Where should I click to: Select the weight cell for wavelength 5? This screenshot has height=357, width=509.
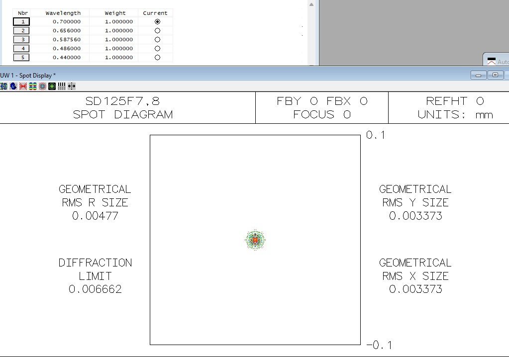pyautogui.click(x=113, y=57)
